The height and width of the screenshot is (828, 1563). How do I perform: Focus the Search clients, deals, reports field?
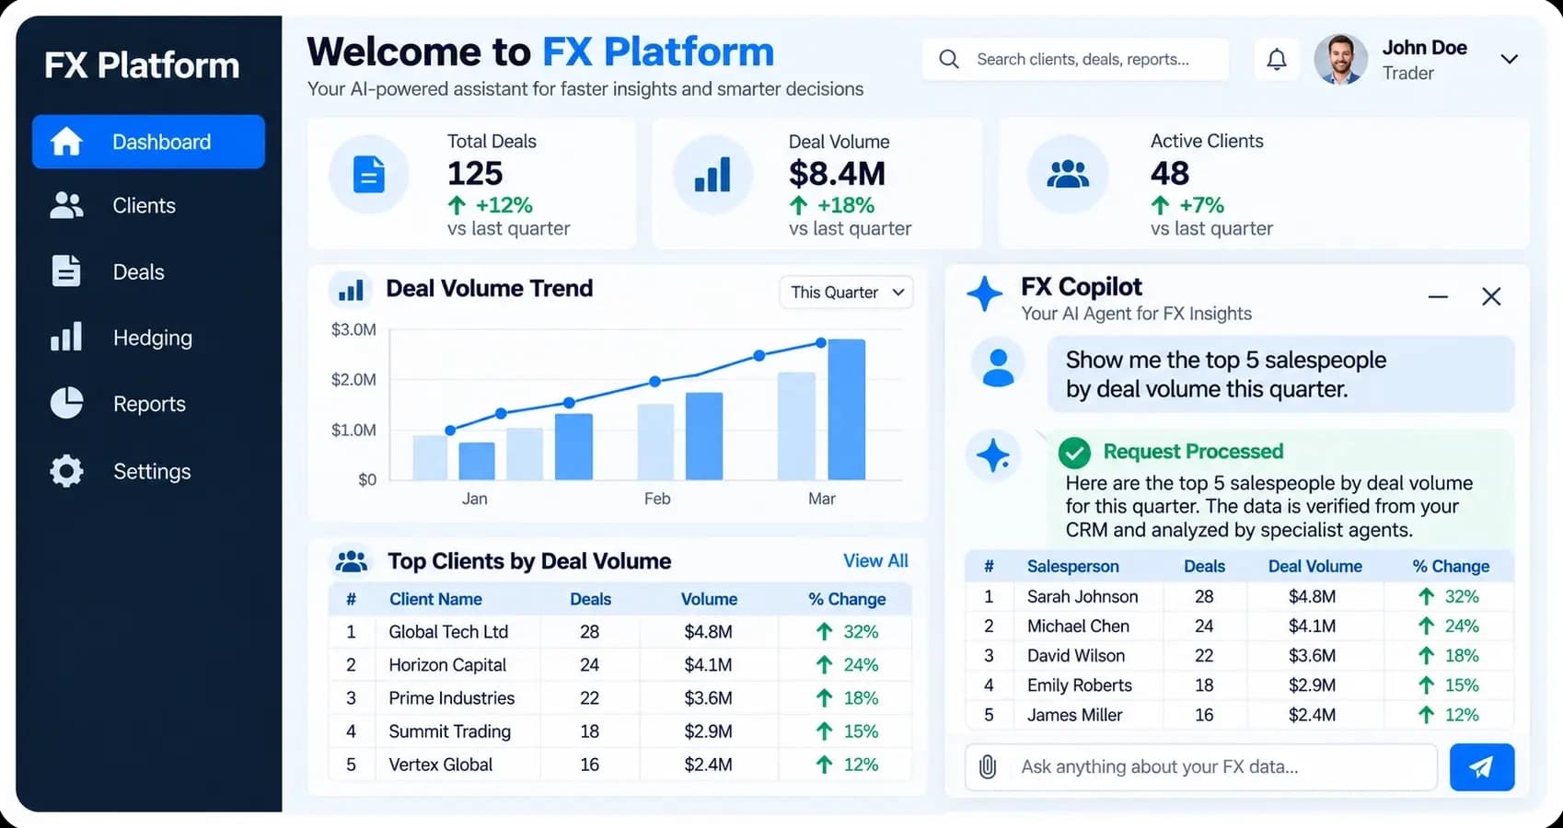coord(1075,60)
